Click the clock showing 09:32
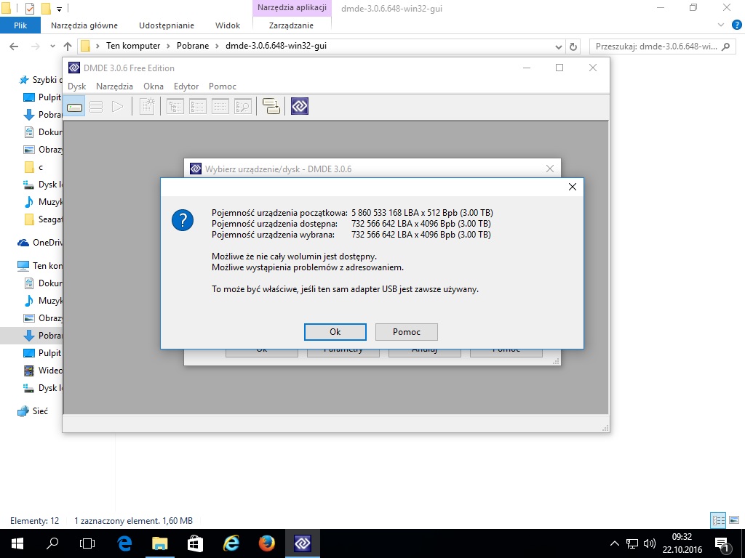 coord(682,537)
